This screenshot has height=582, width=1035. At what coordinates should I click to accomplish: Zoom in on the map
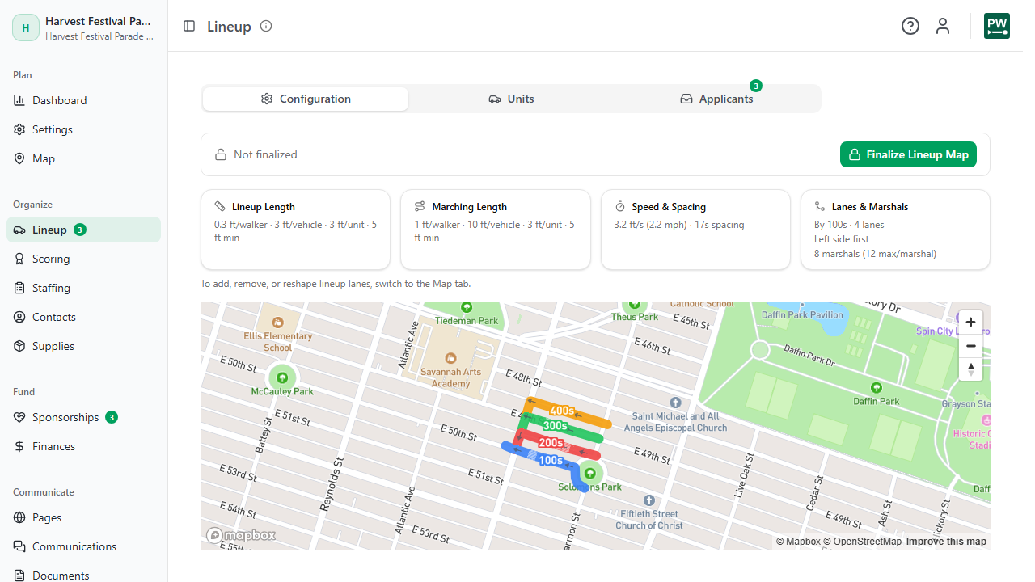(970, 322)
